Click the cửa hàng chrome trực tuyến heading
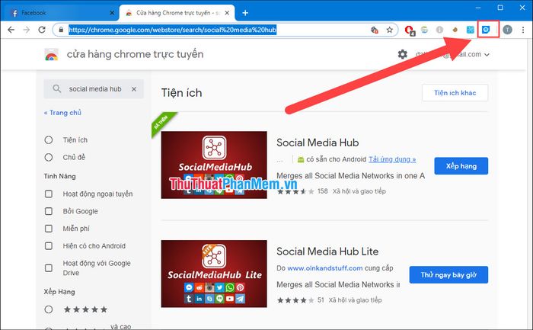This screenshot has height=330, width=533. coord(136,54)
